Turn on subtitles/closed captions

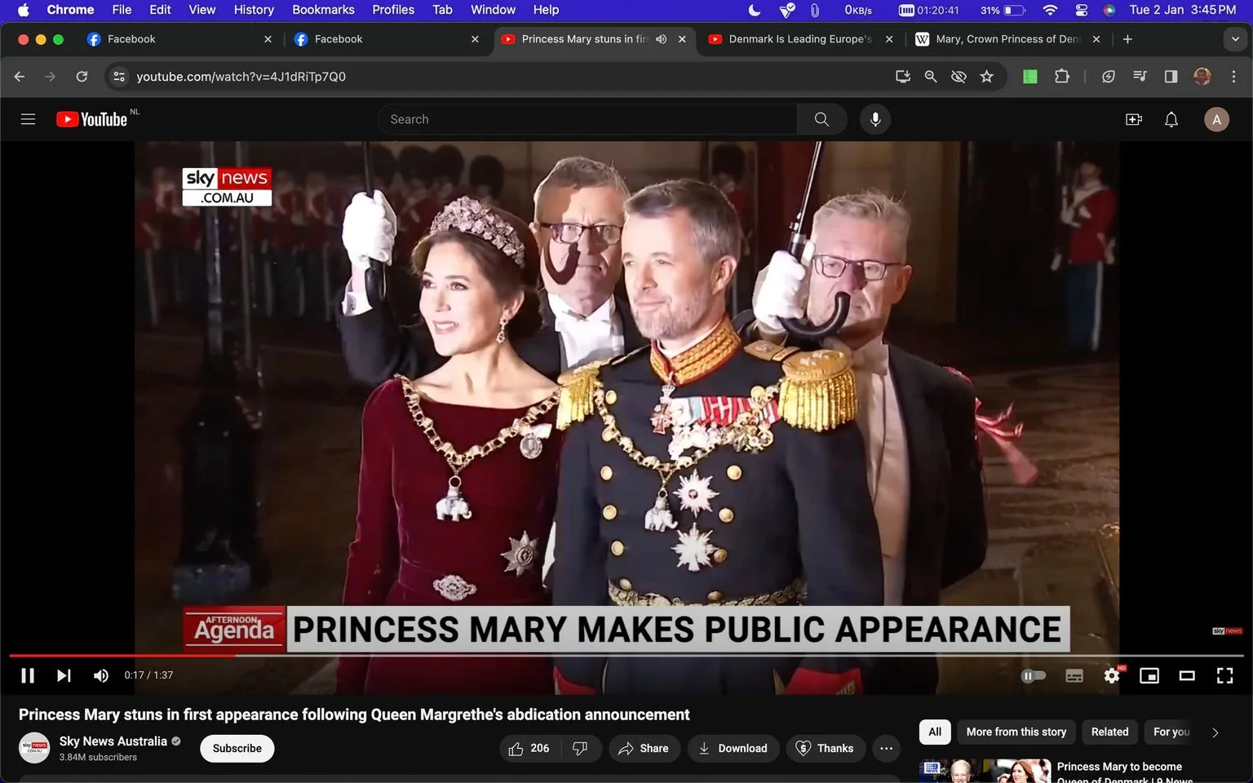1074,675
